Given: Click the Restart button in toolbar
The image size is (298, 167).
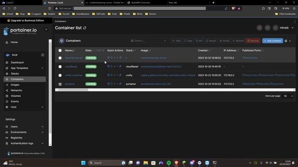Looking at the screenshot, I should pos(211,41).
